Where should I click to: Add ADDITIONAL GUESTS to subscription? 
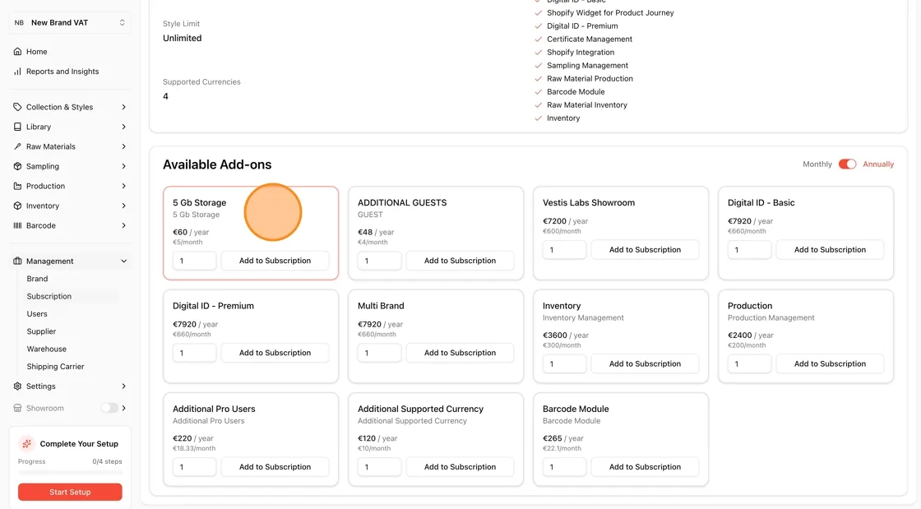(x=460, y=261)
